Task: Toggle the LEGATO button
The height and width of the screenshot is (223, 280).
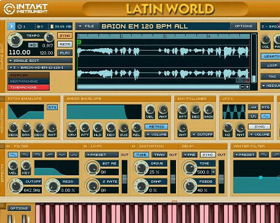Action: point(270,57)
